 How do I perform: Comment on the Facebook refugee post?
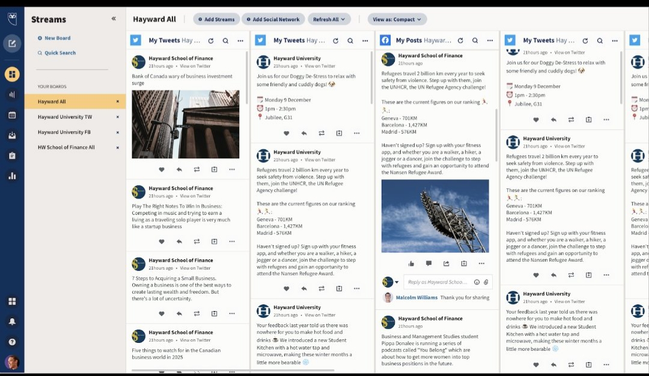(429, 264)
